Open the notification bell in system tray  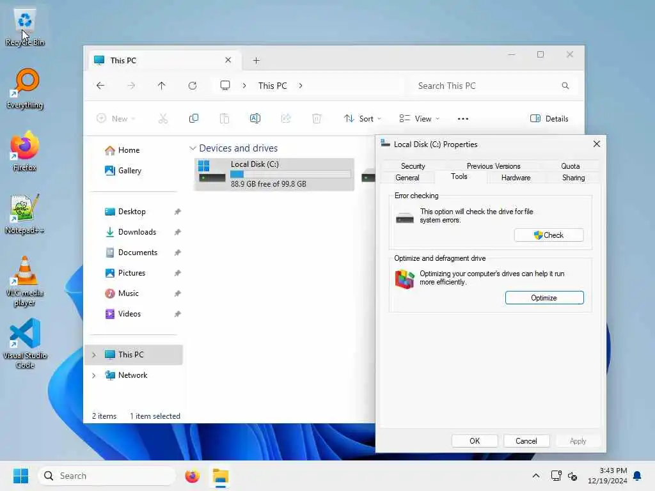coord(637,476)
